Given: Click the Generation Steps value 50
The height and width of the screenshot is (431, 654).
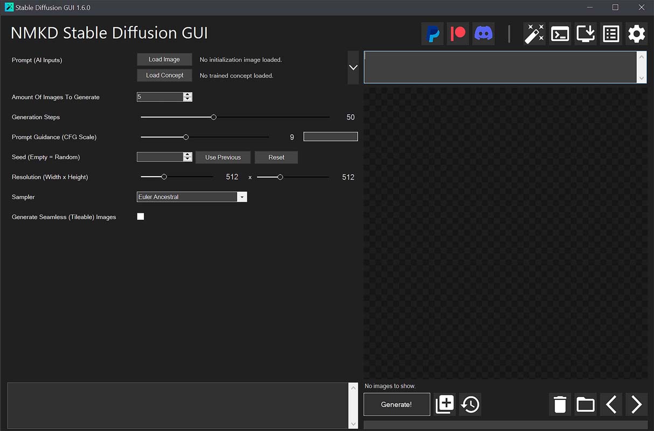Looking at the screenshot, I should 351,117.
